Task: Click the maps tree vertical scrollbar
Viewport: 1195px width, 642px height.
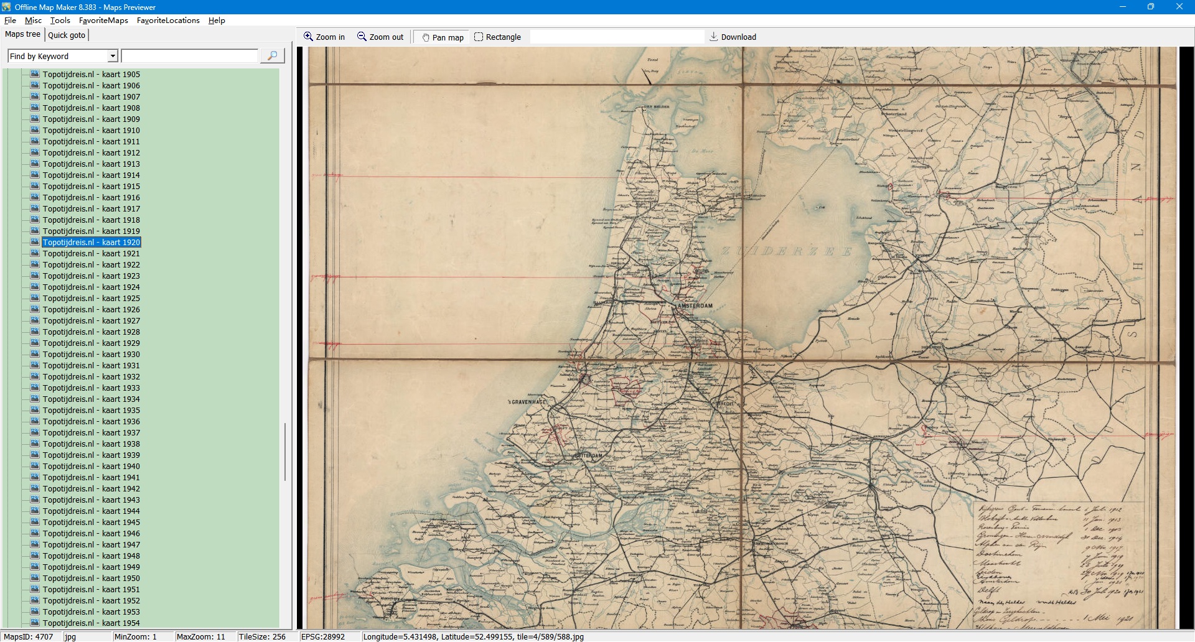Action: (x=285, y=452)
